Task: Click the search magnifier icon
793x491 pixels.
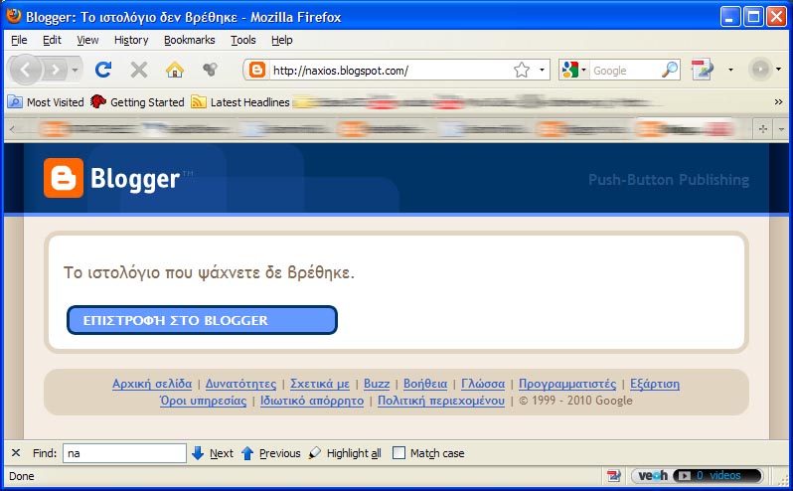Action: coord(670,70)
